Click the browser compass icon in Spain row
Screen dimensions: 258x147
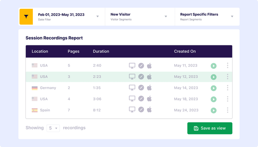(x=141, y=110)
